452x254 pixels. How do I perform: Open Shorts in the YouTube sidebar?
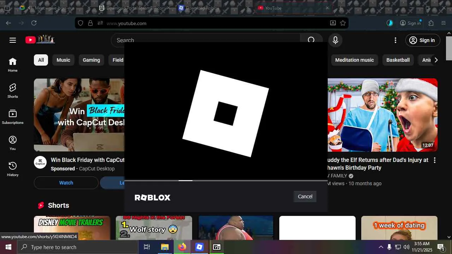13,91
